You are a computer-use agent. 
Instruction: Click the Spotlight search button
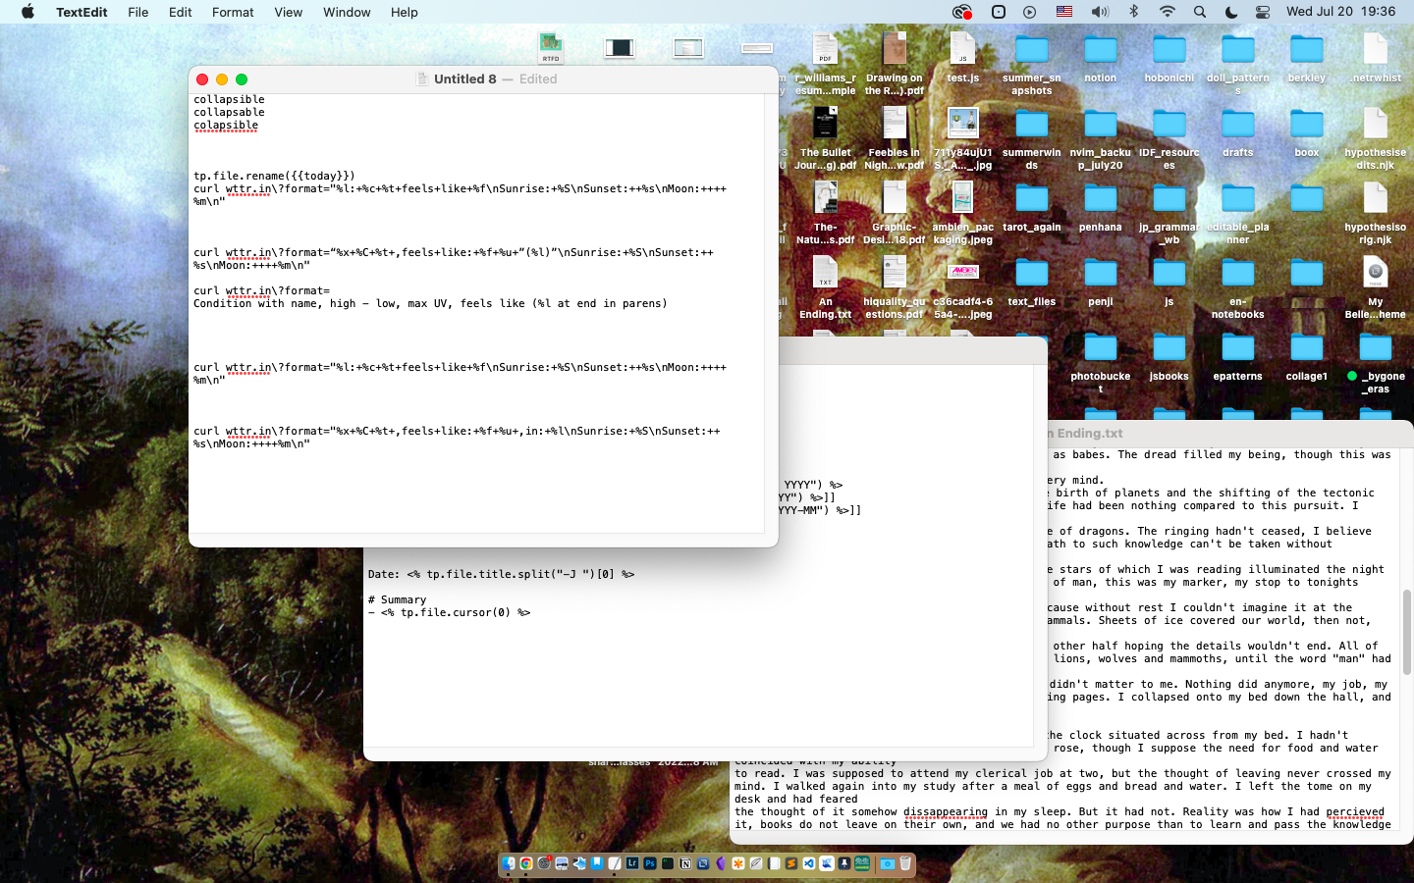(1199, 12)
